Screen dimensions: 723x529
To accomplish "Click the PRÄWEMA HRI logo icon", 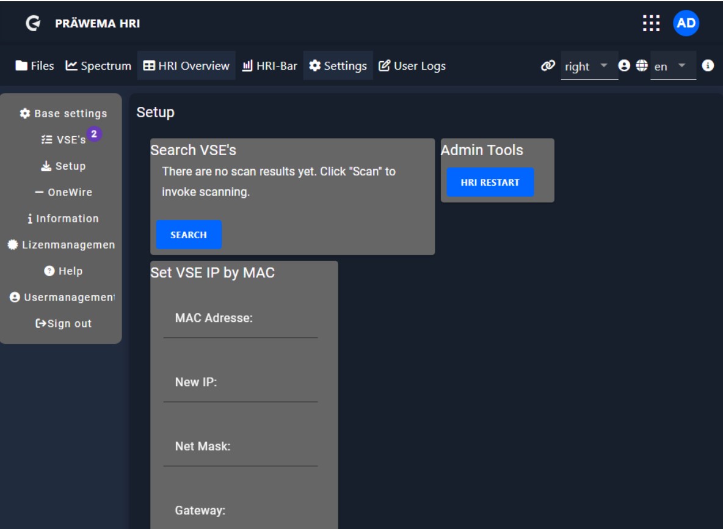I will point(33,24).
